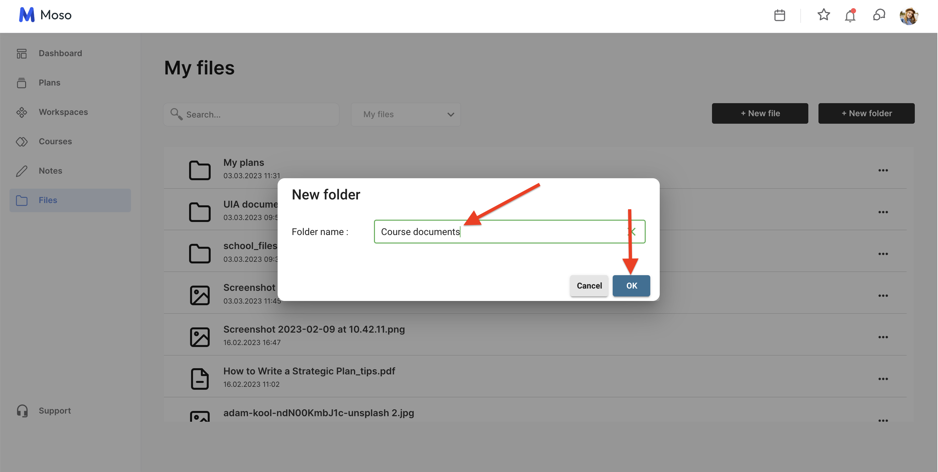Screen dimensions: 938x472
Task: Open options menu for My plans
Action: coord(883,170)
